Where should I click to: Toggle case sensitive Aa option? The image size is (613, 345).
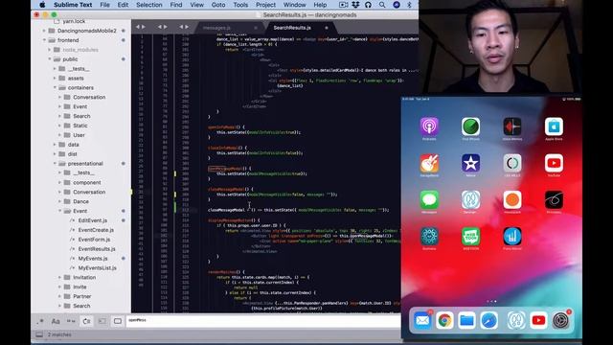pos(56,322)
